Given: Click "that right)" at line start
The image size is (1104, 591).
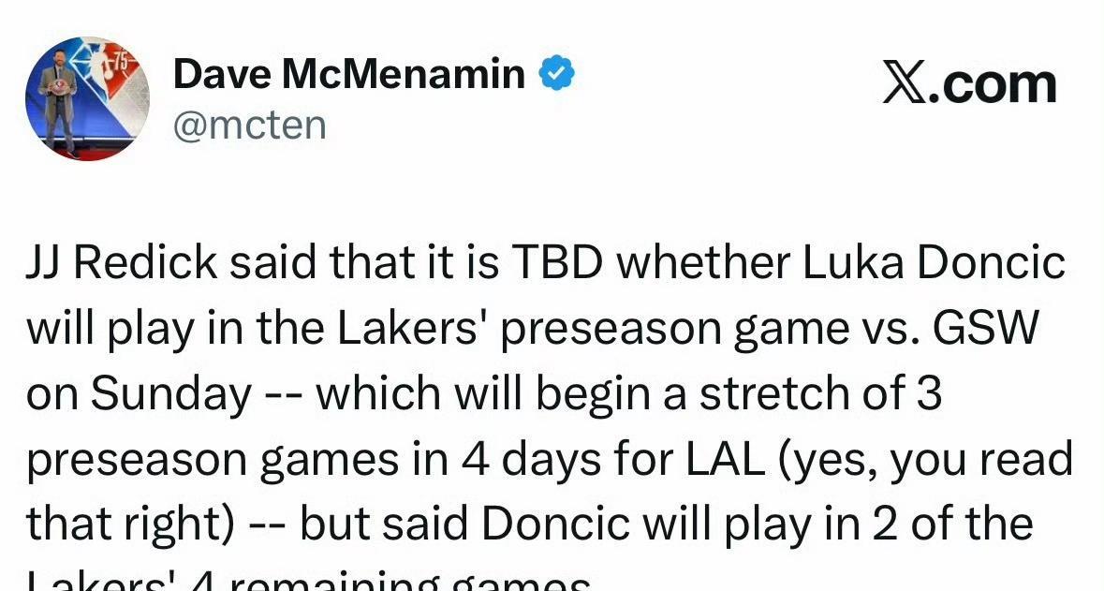Looking at the screenshot, I should click(x=129, y=525).
